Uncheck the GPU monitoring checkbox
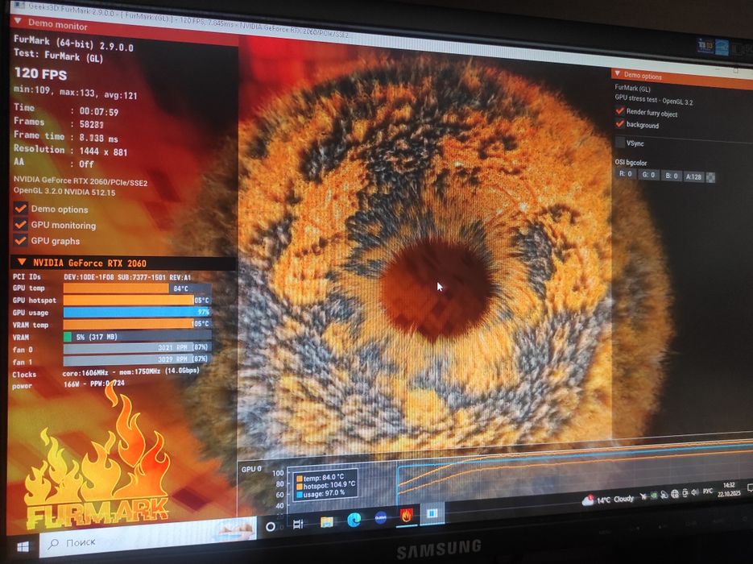 pyautogui.click(x=20, y=224)
